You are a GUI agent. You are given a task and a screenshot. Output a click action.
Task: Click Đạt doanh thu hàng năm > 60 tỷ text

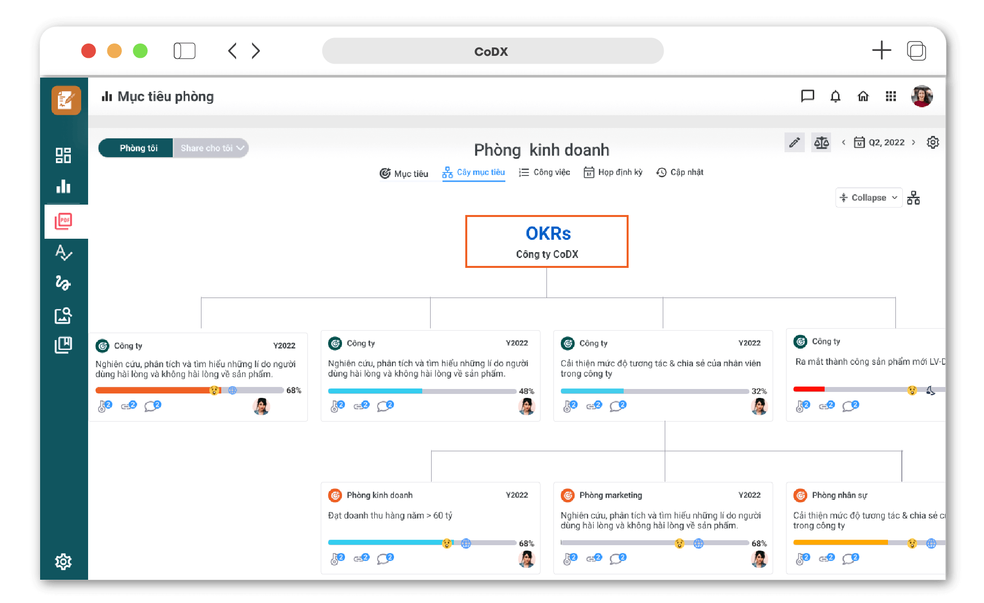point(390,516)
